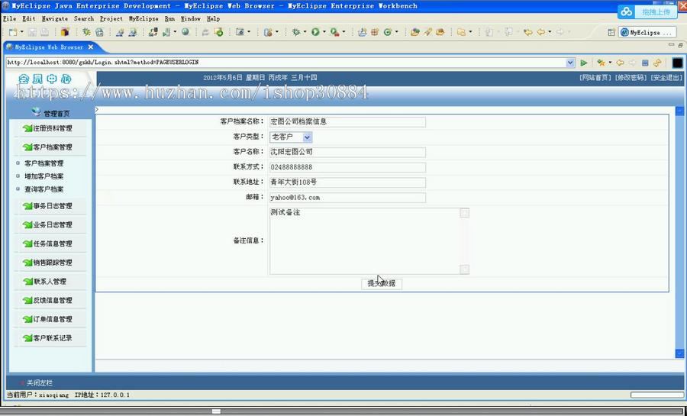Open the 增加客户档案 sidebar item

click(44, 176)
